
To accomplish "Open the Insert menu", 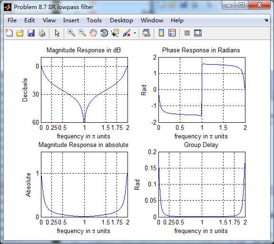I will [x=71, y=20].
